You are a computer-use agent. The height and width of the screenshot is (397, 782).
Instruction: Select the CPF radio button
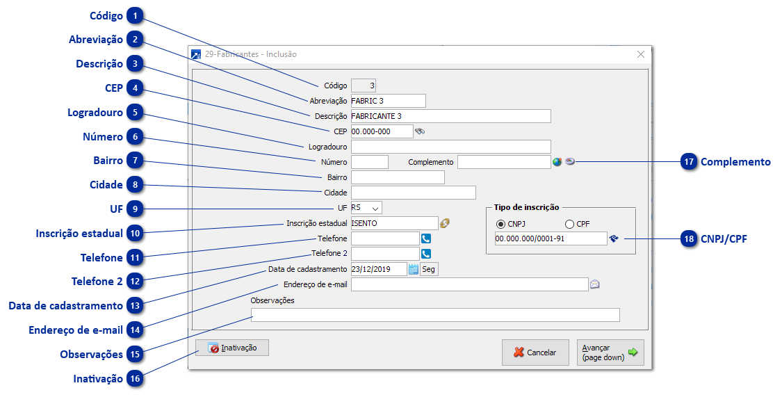(x=569, y=224)
